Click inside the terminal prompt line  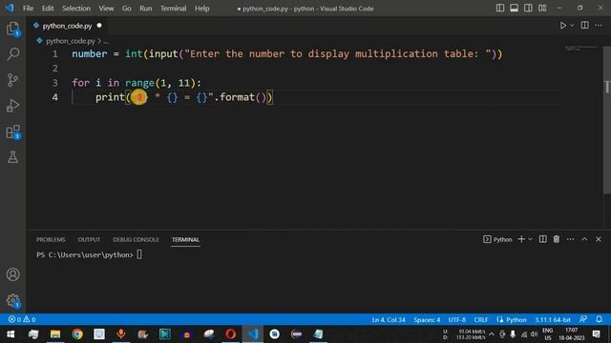89,254
